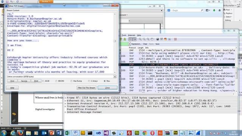Click Save in the Wireshark filter bar

[157, 44]
